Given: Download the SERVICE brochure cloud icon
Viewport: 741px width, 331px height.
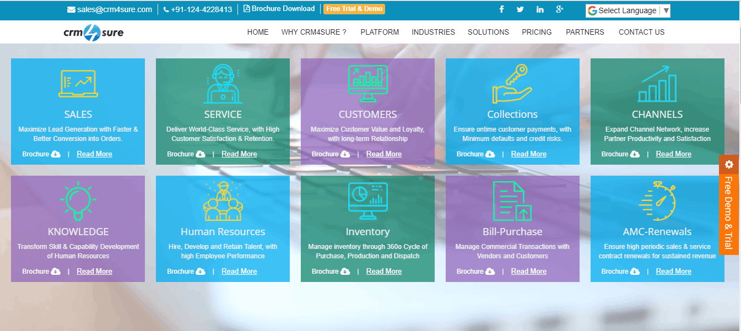Looking at the screenshot, I should (x=201, y=154).
